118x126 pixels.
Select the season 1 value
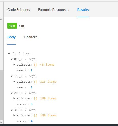(31, 70)
